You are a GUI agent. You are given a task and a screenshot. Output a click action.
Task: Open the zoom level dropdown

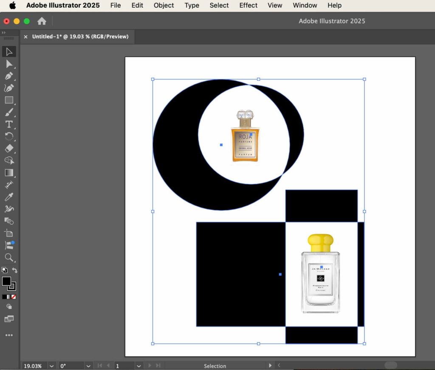(x=51, y=366)
